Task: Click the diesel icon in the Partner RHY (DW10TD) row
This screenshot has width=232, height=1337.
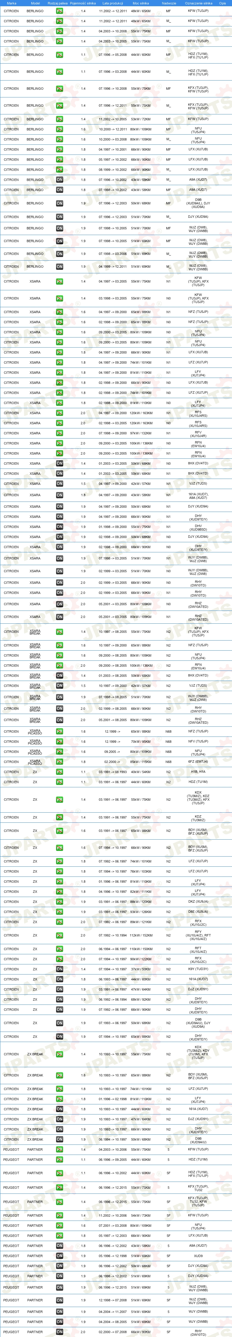Action: [x=60, y=1332]
